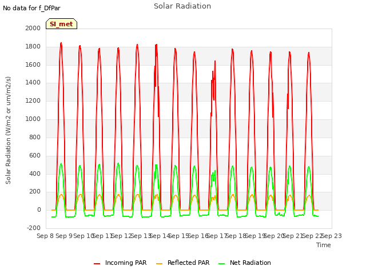Toggle the Incoming PAR legend entry
The image size is (366, 274).
(x=120, y=263)
